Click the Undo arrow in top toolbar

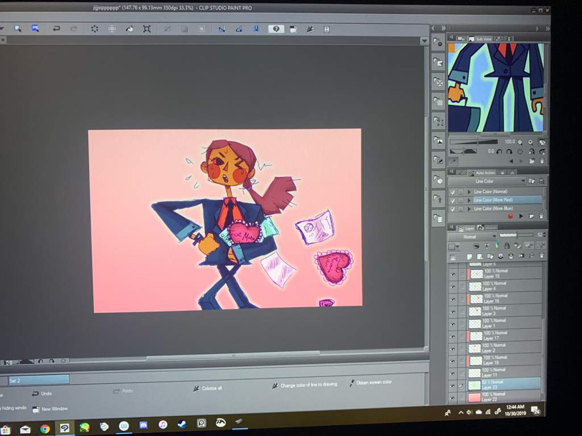pos(56,28)
